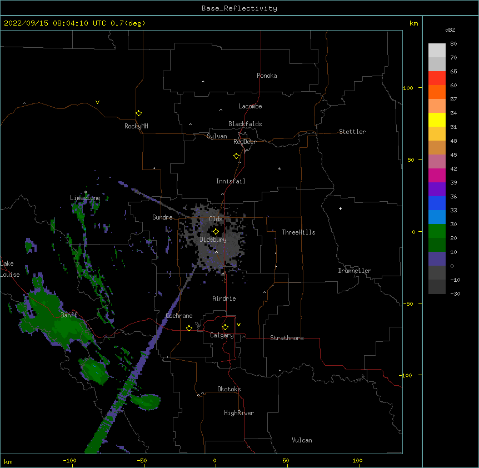Pick the yellow 51-54 dBZ legend swatch
Screen dimensions: 479x468
pos(437,120)
